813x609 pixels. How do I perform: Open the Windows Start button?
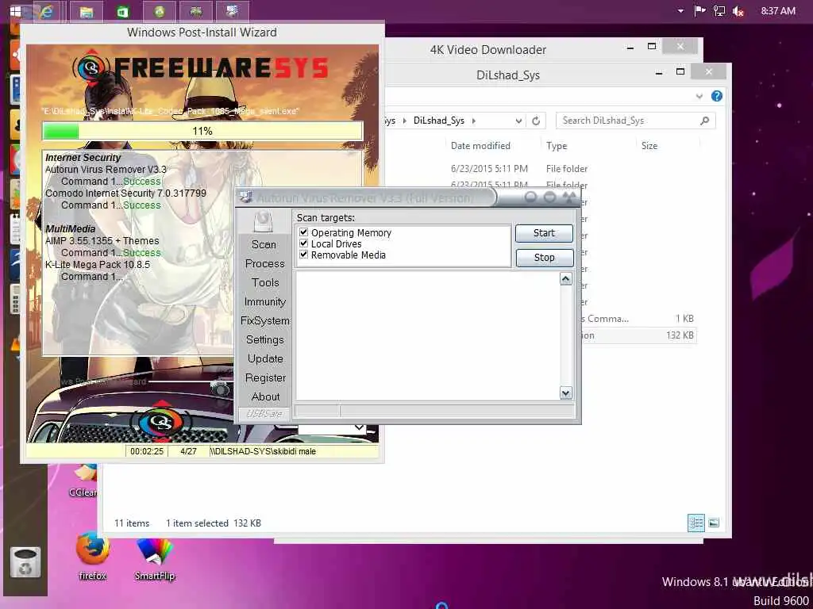[x=16, y=11]
